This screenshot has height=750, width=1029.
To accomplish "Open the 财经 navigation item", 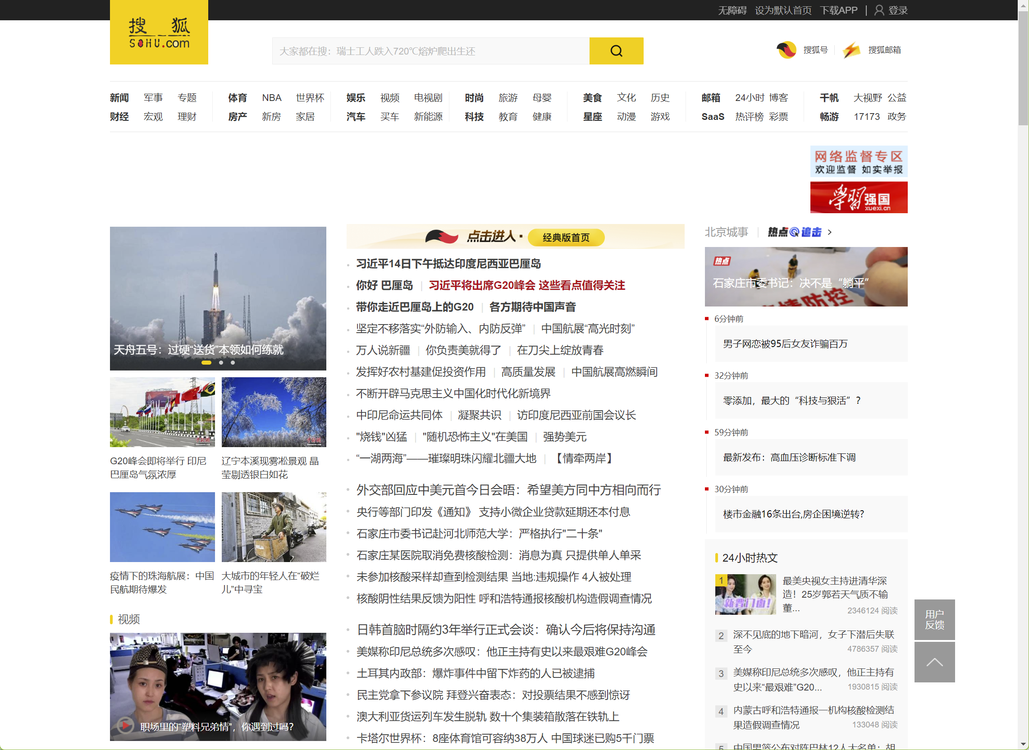I will [x=119, y=117].
